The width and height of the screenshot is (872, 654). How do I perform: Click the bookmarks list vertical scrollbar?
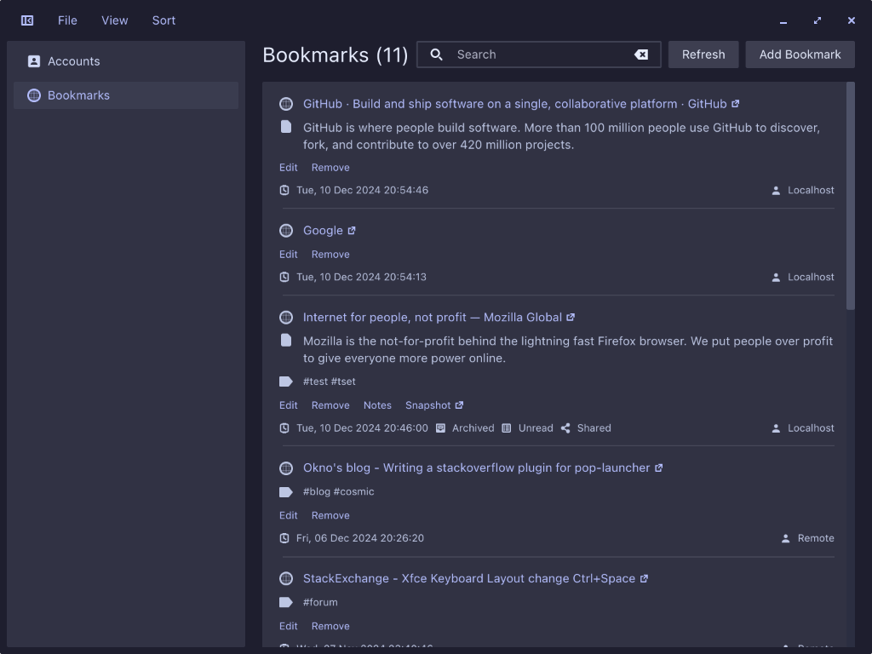(851, 196)
